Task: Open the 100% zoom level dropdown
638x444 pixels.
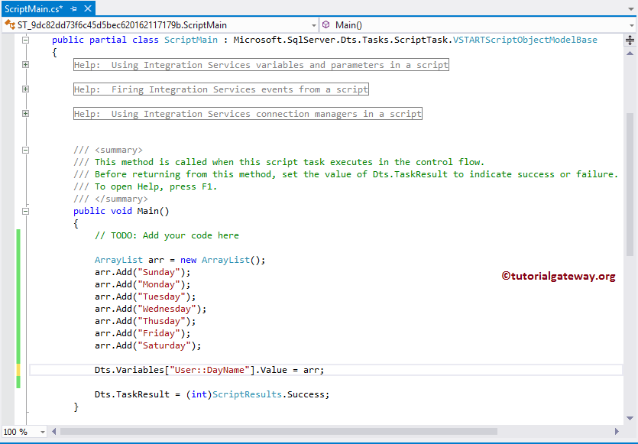Action: tap(42, 433)
